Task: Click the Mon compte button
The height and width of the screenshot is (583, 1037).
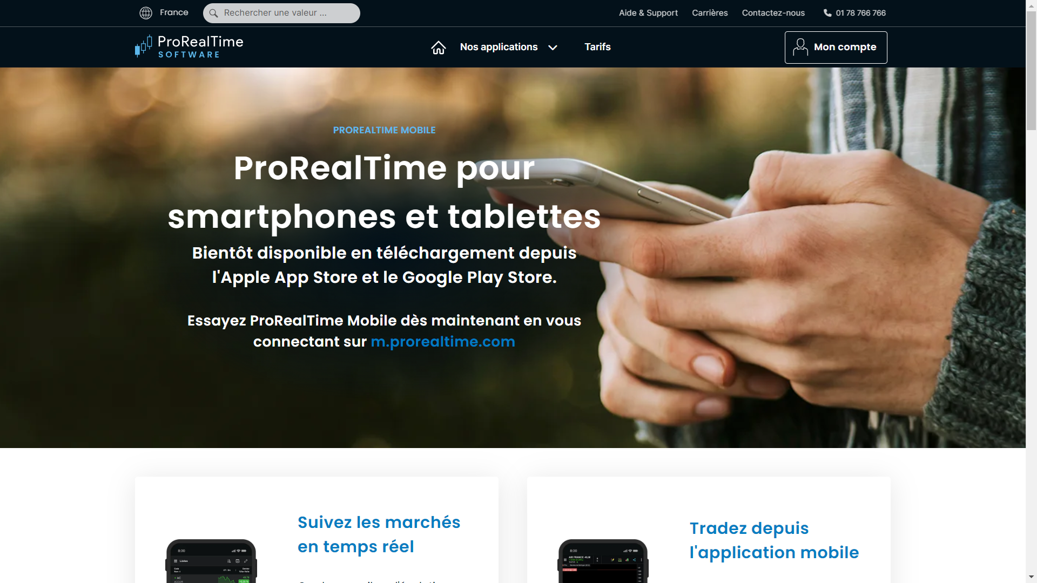Action: pyautogui.click(x=836, y=48)
